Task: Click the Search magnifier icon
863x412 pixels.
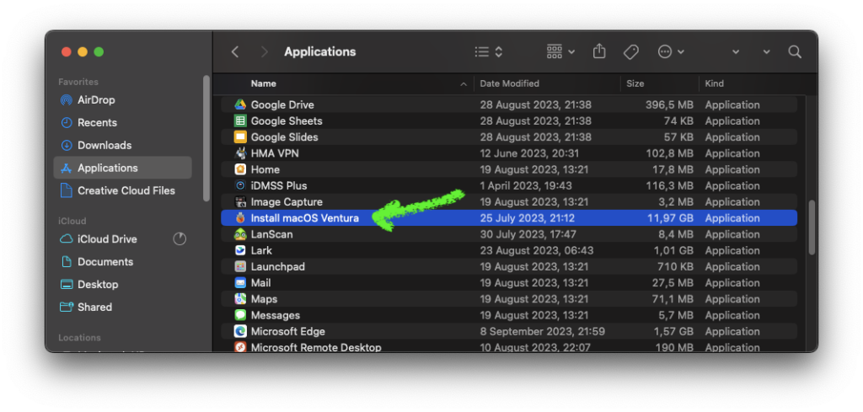Action: [794, 51]
